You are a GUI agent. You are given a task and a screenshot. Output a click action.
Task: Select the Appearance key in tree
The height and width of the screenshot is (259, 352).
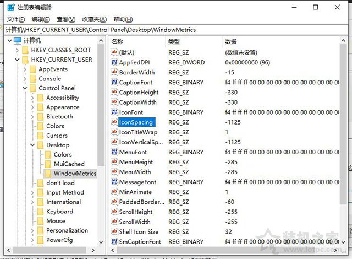[63, 107]
